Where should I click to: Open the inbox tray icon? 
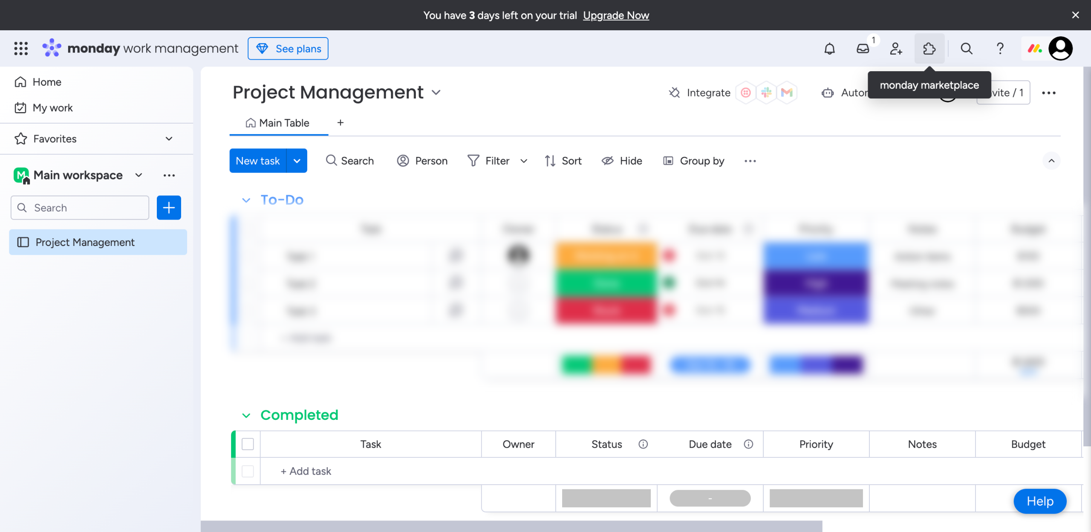863,49
